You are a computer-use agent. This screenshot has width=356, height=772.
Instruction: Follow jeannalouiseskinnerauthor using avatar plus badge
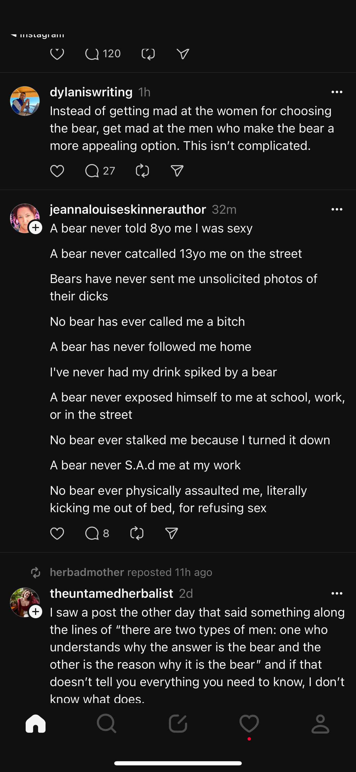pos(36,228)
